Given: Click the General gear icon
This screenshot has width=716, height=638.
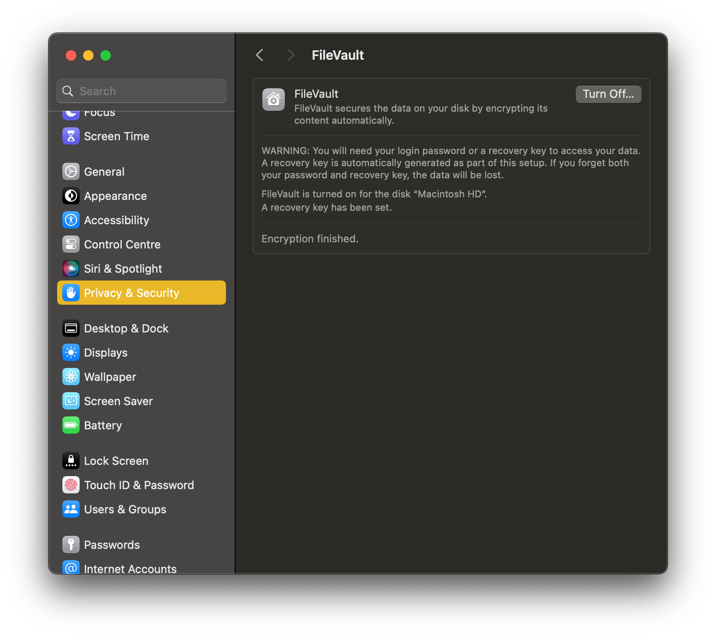Looking at the screenshot, I should point(71,172).
